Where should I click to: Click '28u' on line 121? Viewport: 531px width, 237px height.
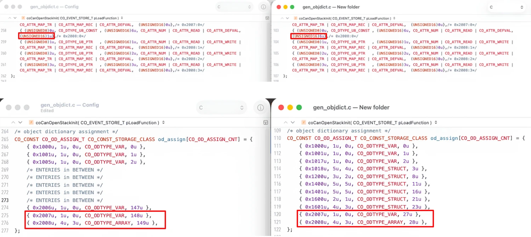414,222
